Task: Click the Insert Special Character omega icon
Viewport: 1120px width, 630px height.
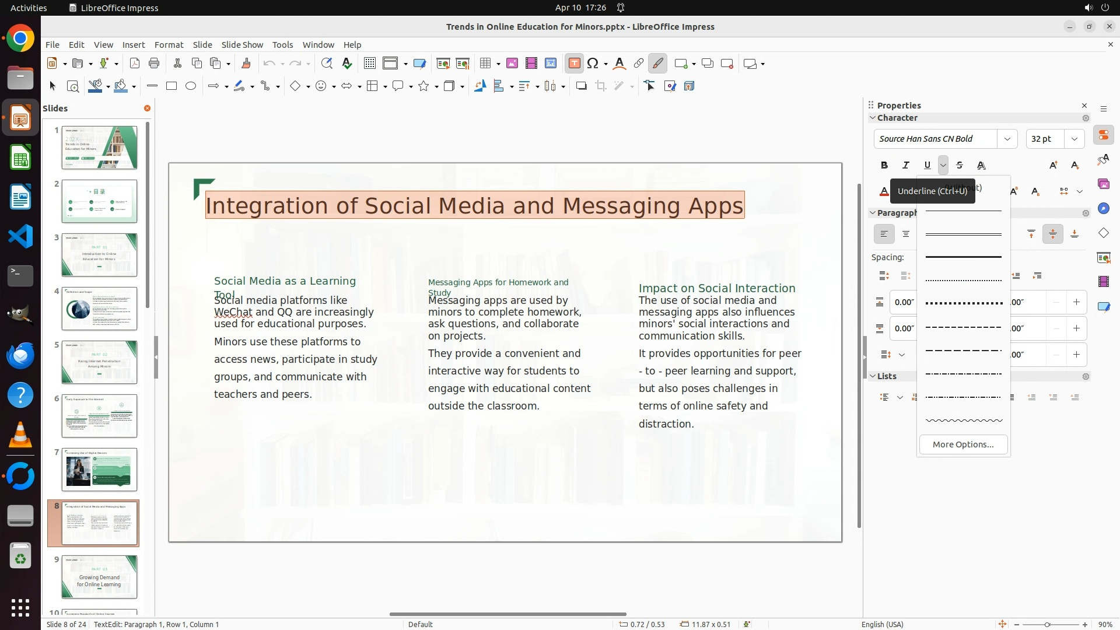Action: (593, 64)
